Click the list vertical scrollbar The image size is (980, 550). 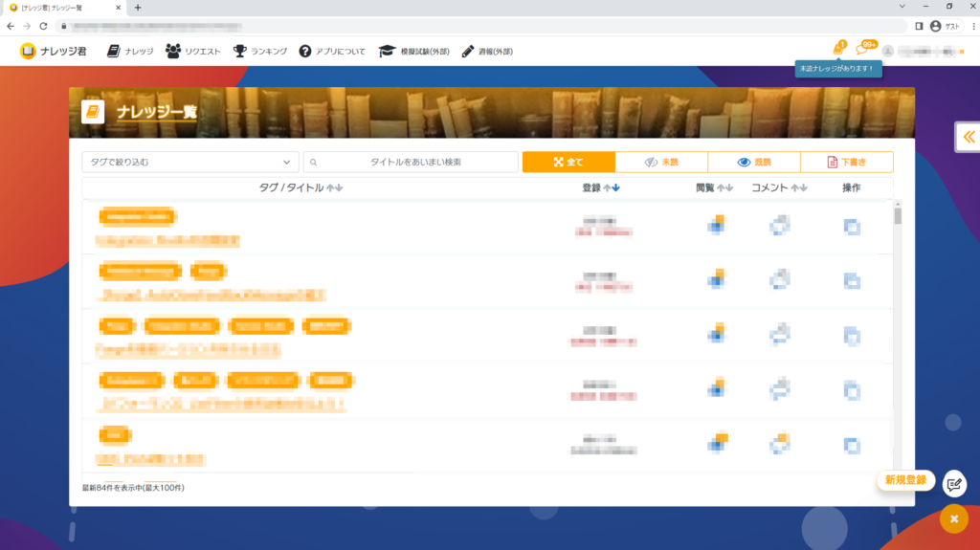[x=897, y=216]
